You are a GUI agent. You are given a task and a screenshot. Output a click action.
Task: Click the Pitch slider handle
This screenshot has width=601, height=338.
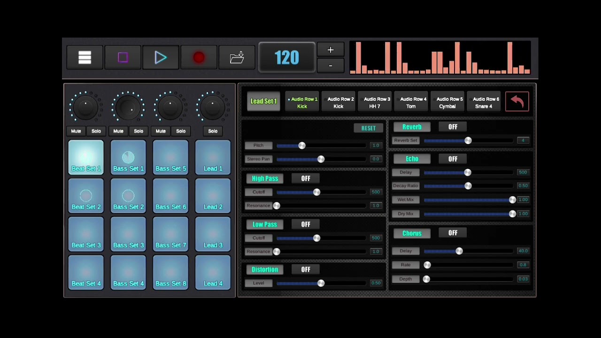click(x=302, y=146)
